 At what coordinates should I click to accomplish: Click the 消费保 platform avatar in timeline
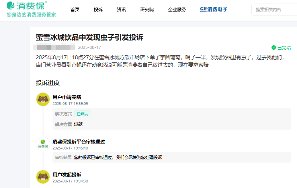[x=43, y=144]
